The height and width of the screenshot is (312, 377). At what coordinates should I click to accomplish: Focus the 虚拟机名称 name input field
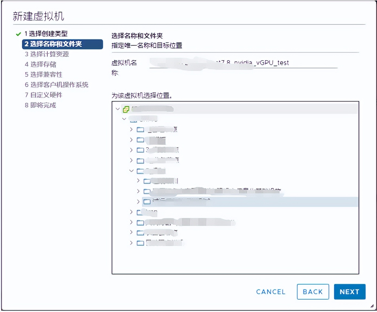tap(243, 63)
